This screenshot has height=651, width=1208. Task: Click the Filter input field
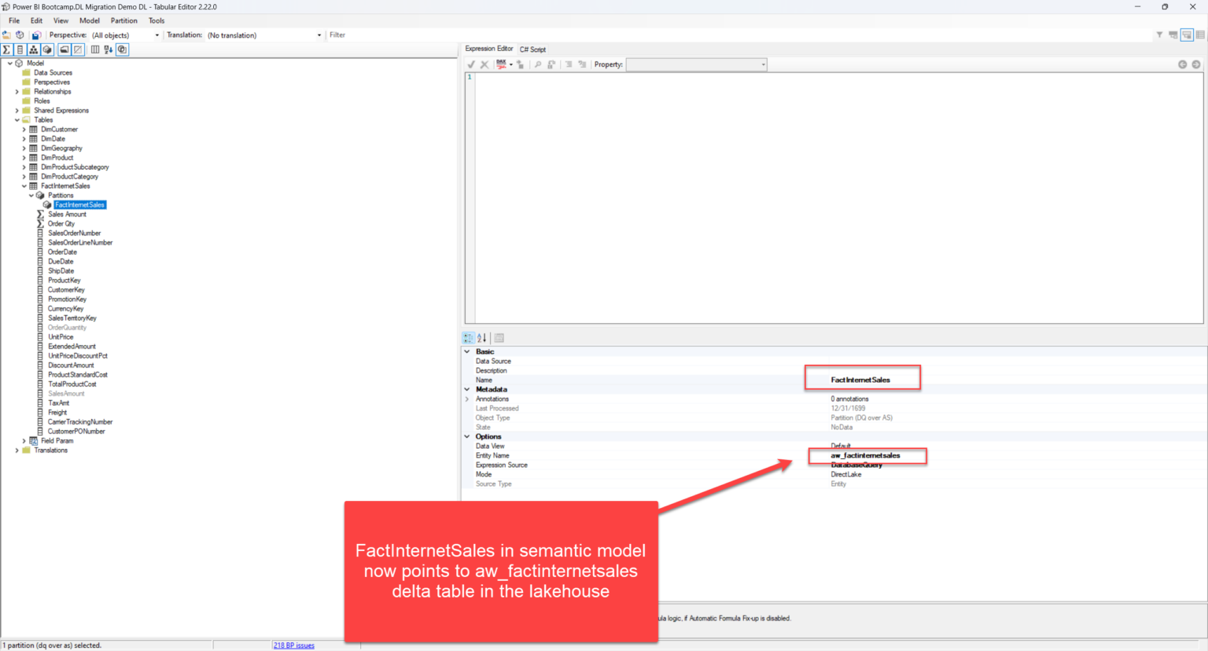point(739,35)
